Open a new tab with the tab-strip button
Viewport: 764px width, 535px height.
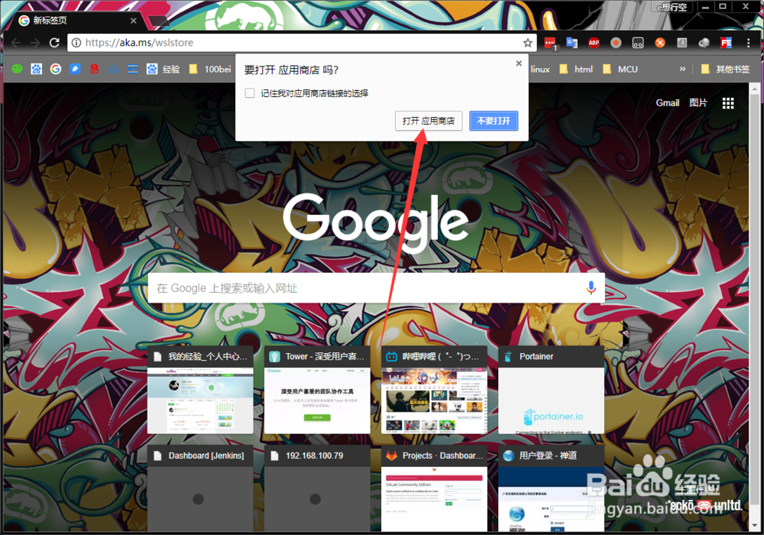tap(158, 21)
